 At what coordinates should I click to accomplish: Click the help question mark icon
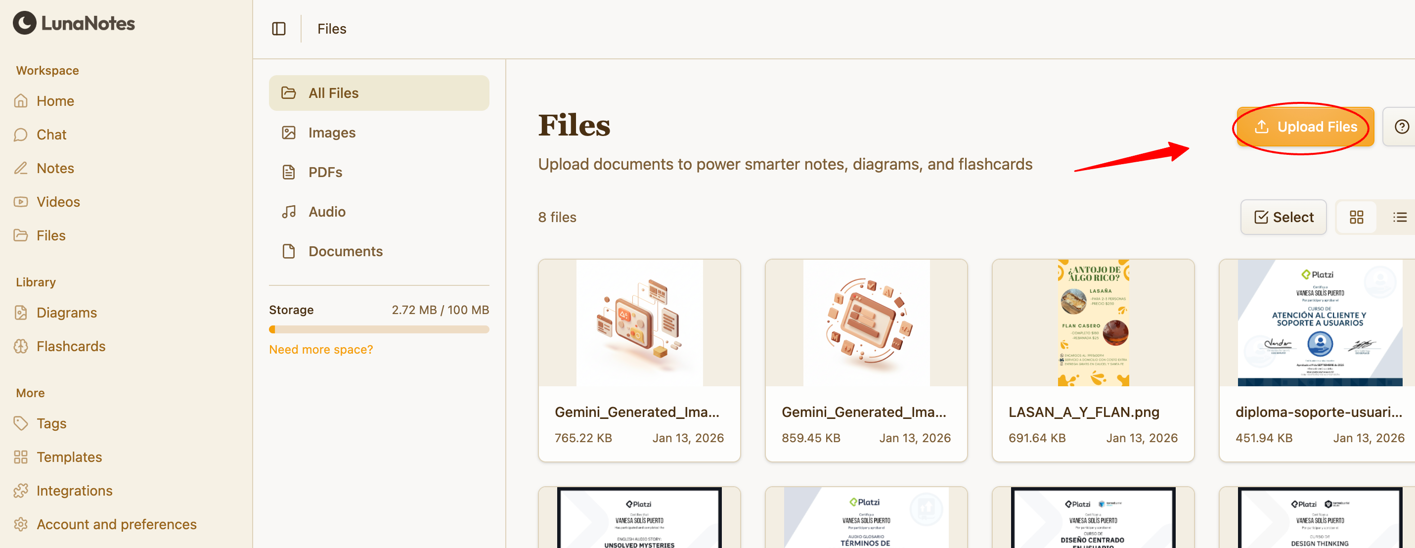coord(1401,127)
